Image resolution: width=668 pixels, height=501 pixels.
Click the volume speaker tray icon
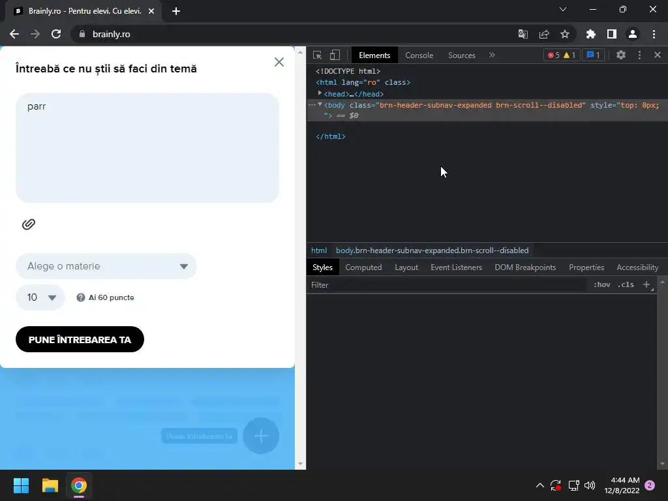[590, 485]
